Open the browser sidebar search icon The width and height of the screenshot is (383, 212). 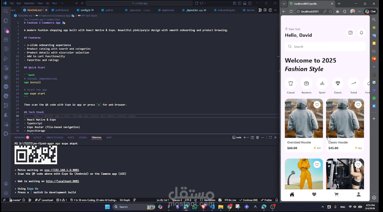tap(374, 19)
